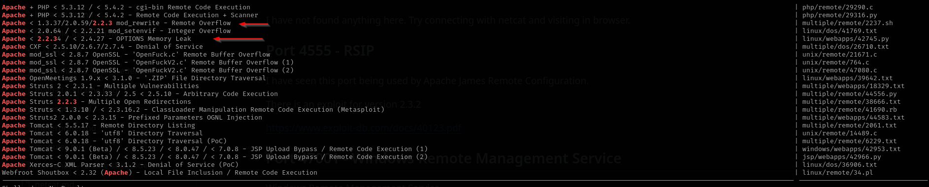This screenshot has width=929, height=187.
Task: Select the Webfroot Shoutbox Local File Inclusion line
Action: 160,173
